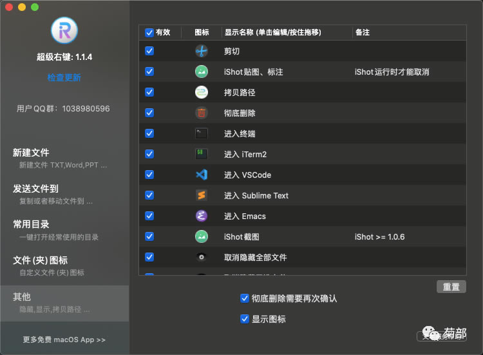
Task: Select the 进入 Sublime Text name
Action: click(256, 196)
